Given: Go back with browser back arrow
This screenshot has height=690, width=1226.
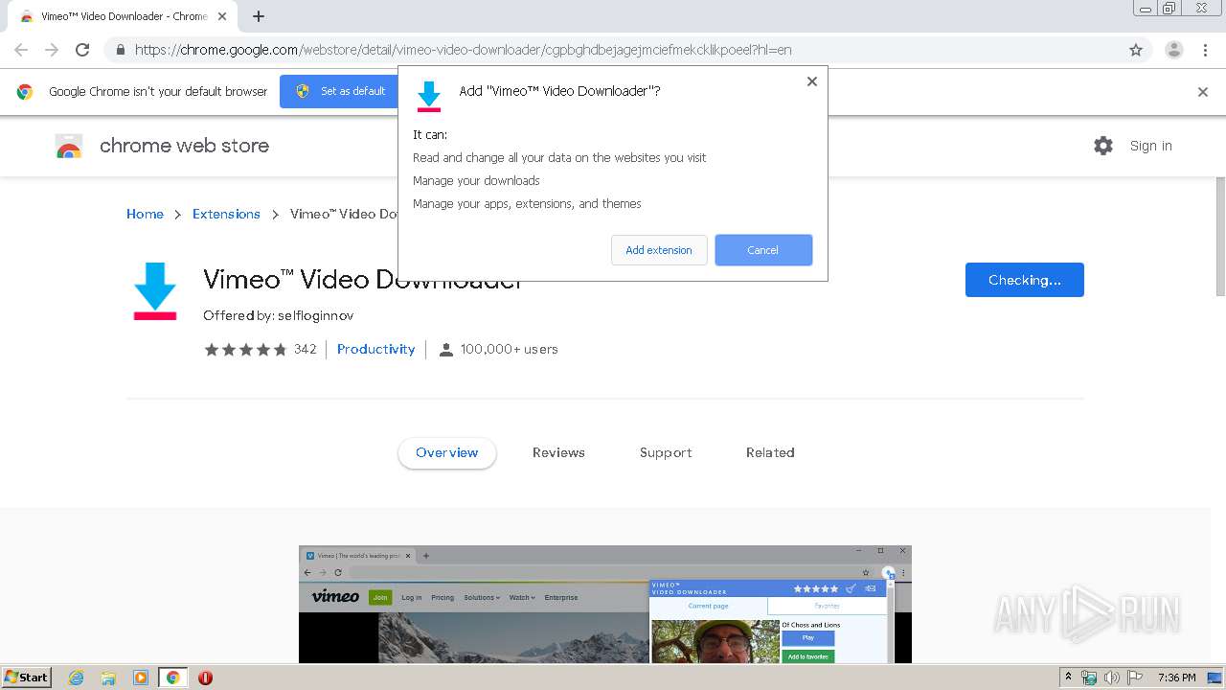Looking at the screenshot, I should 21,50.
